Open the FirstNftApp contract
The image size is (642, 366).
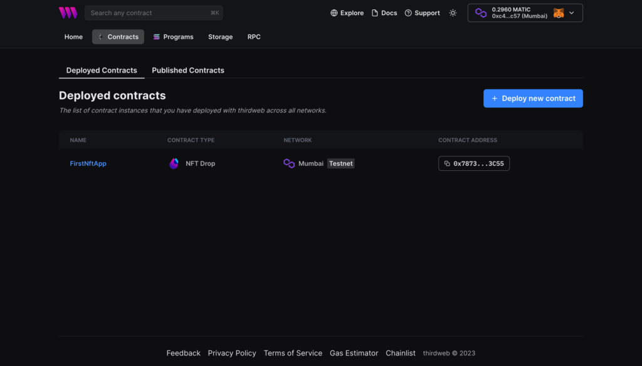click(x=88, y=163)
